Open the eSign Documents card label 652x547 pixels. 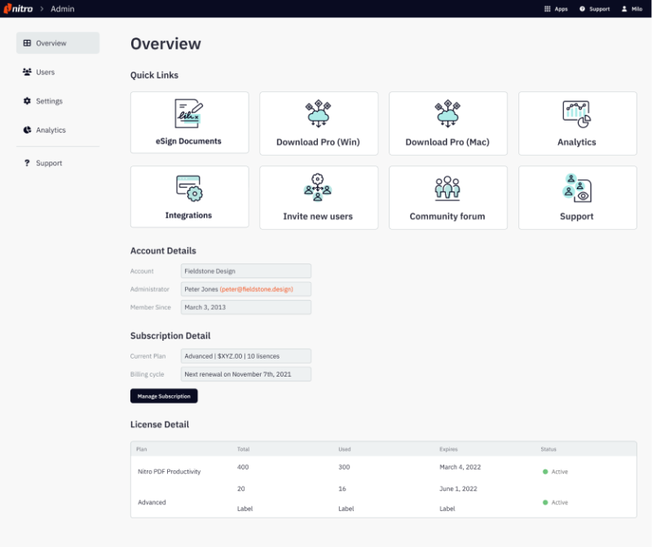tap(188, 141)
